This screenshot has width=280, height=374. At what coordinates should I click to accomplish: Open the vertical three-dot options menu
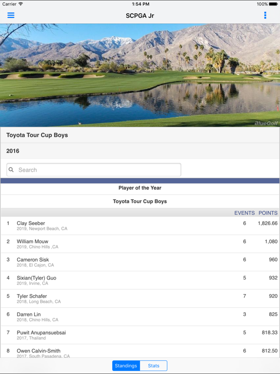click(x=265, y=15)
